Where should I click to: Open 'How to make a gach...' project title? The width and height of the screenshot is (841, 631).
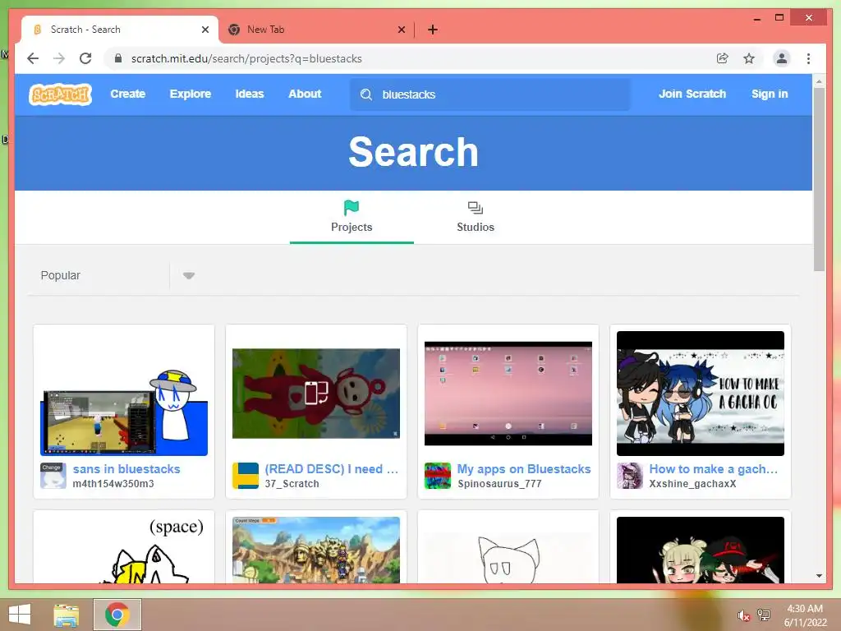pyautogui.click(x=714, y=469)
